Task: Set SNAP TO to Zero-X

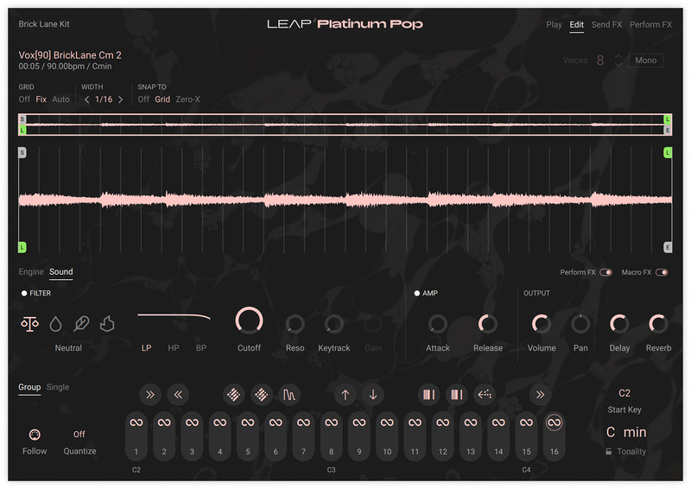Action: coord(187,99)
